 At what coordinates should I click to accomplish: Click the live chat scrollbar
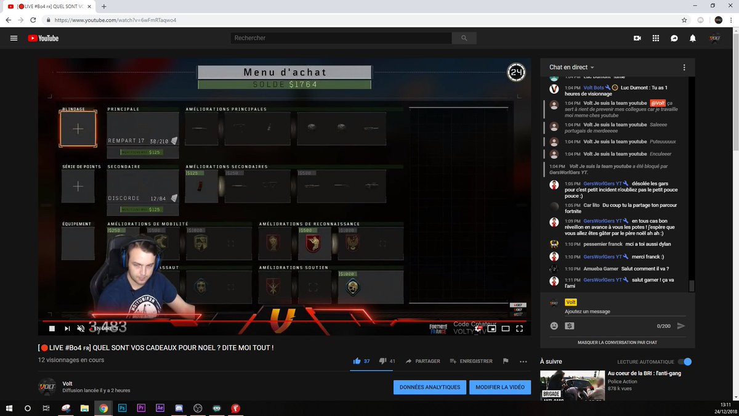pos(692,286)
